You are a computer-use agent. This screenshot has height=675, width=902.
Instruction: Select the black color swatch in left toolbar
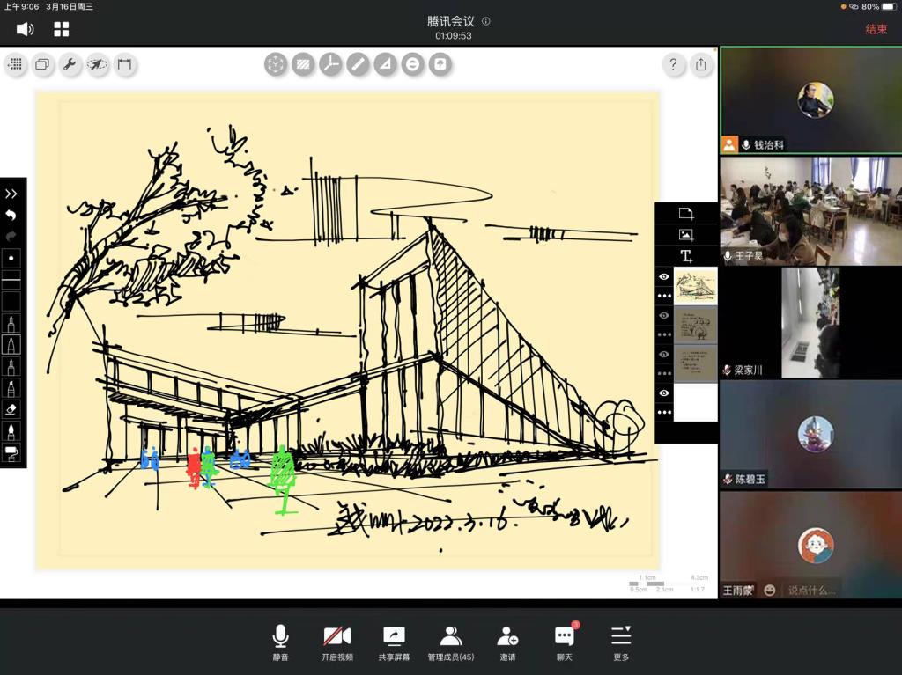coord(11,301)
